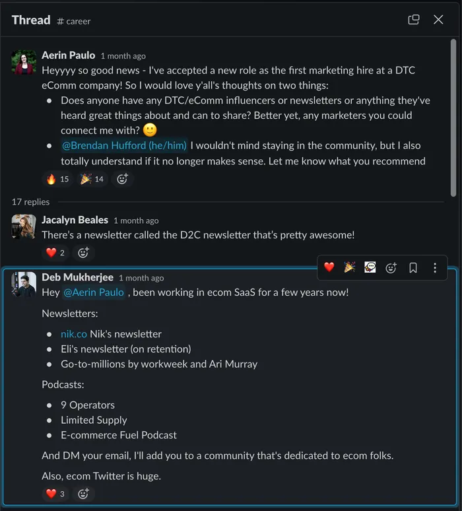Toggle heart reaction with 3 count
The height and width of the screenshot is (511, 462).
coord(55,493)
